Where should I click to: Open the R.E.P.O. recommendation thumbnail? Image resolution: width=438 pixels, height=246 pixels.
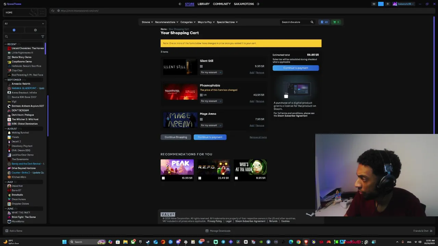[214, 167]
